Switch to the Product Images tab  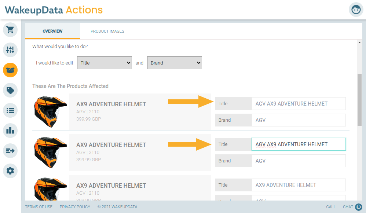[x=107, y=31]
